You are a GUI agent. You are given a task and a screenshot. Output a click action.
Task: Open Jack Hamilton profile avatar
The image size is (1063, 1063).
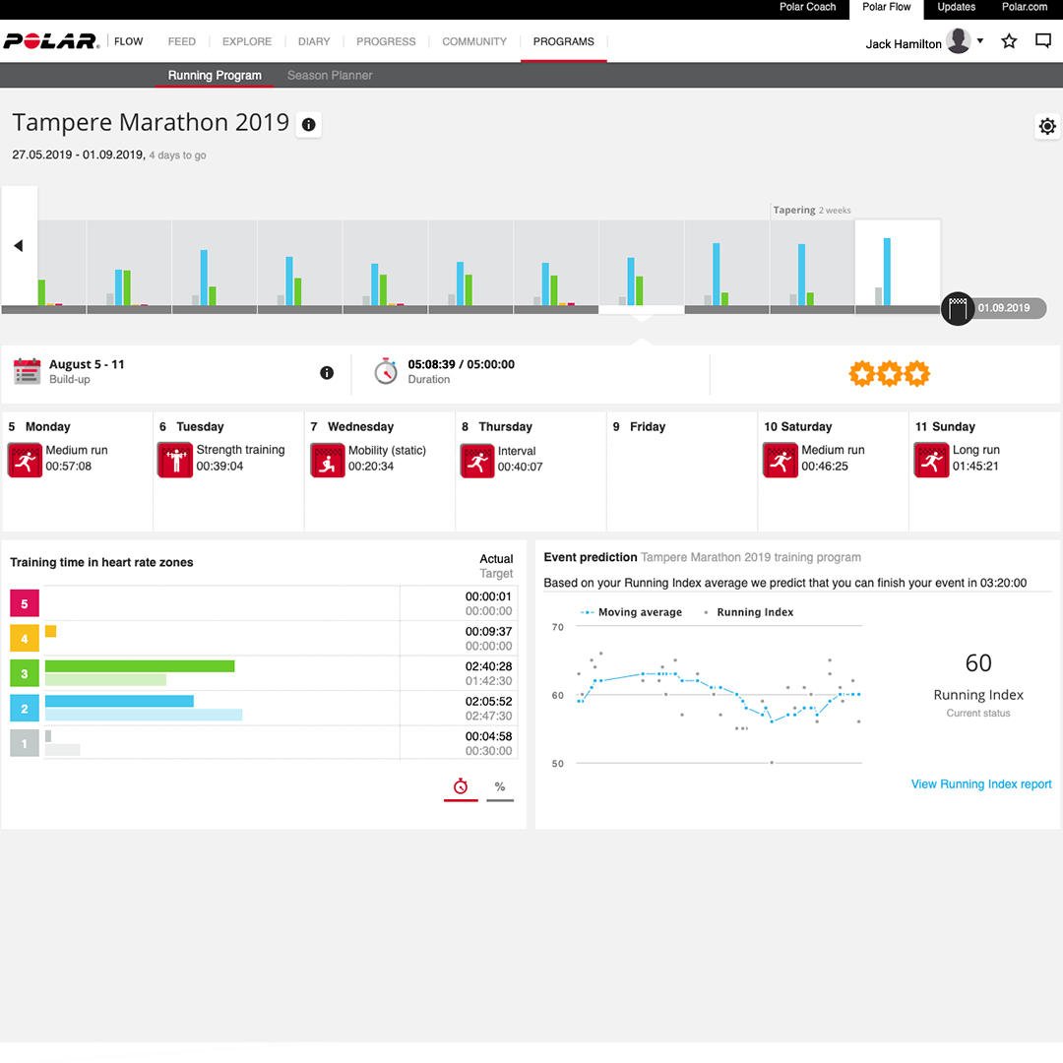pyautogui.click(x=958, y=40)
